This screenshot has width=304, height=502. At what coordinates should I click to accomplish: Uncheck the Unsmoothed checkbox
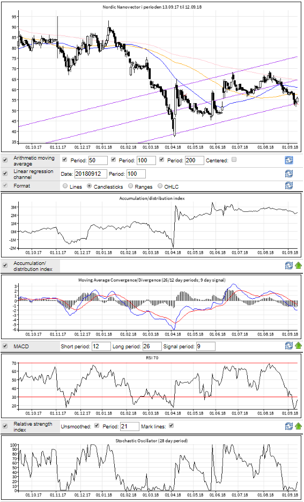point(95,426)
